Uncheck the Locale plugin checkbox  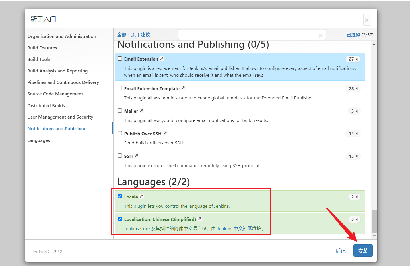[120, 196]
